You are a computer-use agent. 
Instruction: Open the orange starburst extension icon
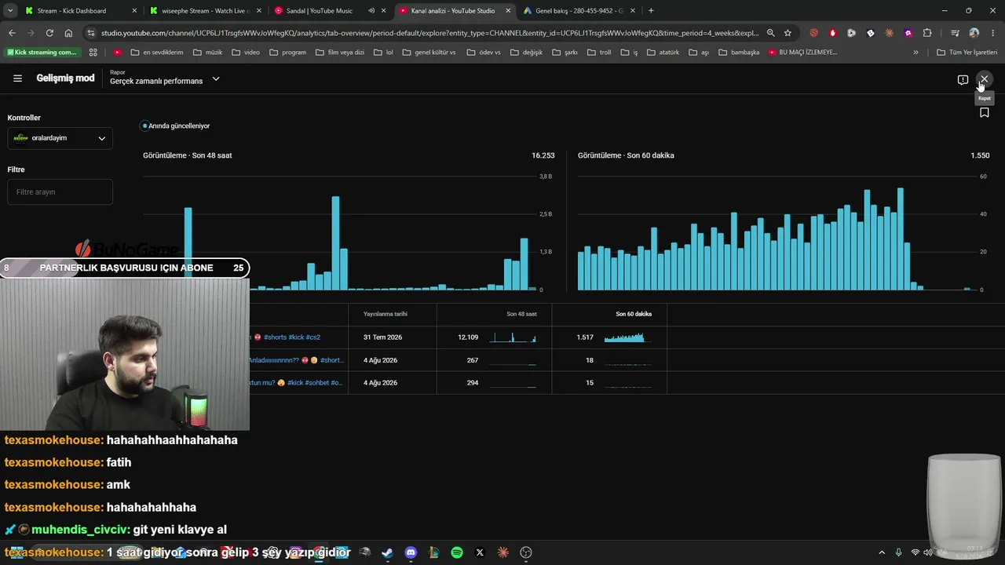(890, 33)
